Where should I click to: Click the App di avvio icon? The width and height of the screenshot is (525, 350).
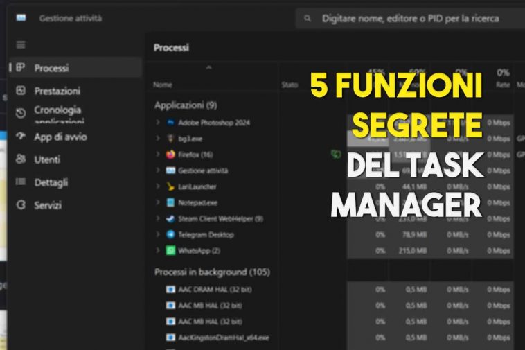[x=21, y=136]
